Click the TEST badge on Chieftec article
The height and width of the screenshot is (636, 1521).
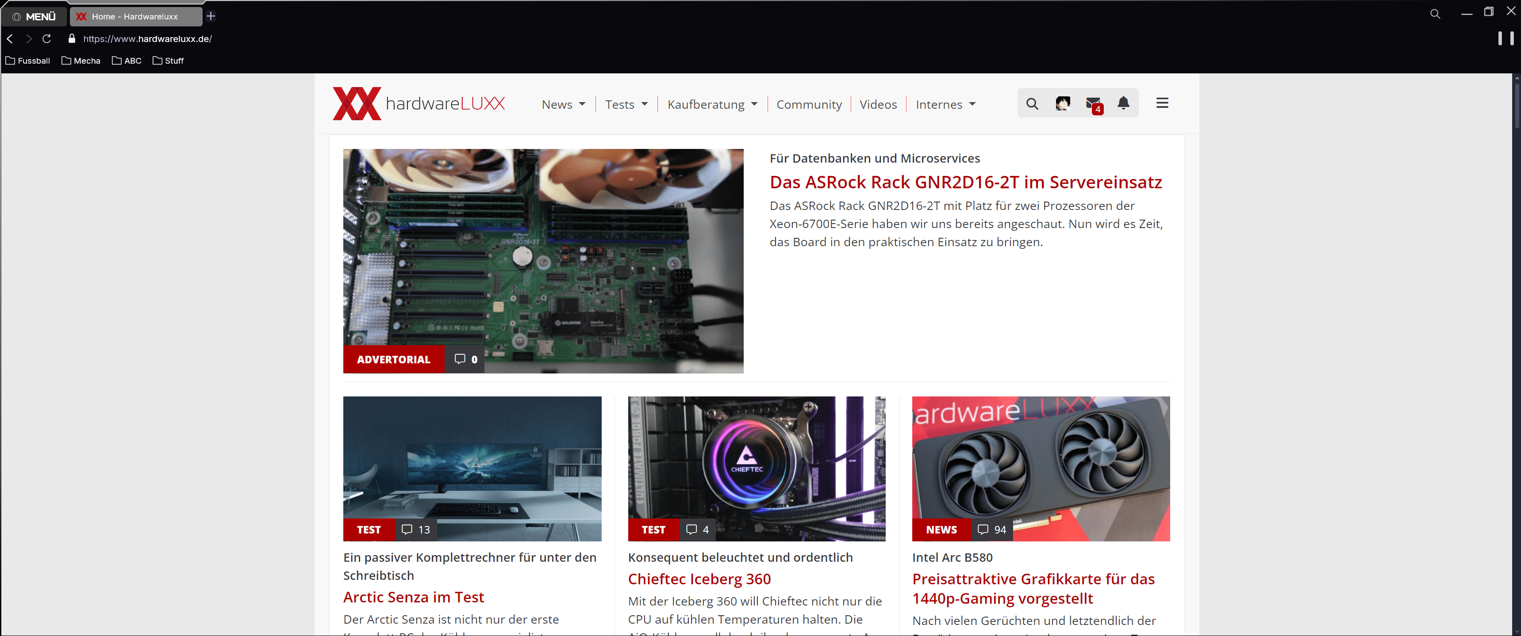point(653,530)
